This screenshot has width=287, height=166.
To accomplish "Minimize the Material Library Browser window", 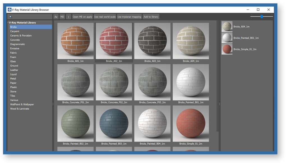I will pos(248,10).
